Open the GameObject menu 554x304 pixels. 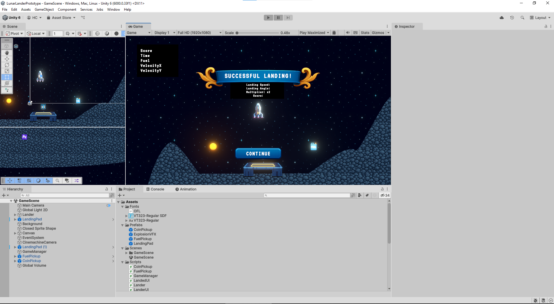pyautogui.click(x=44, y=10)
